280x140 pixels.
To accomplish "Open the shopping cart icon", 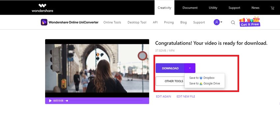I will click(x=272, y=8).
